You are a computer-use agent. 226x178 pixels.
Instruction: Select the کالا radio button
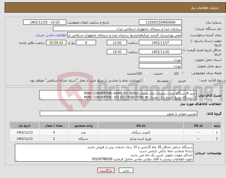point(183,73)
